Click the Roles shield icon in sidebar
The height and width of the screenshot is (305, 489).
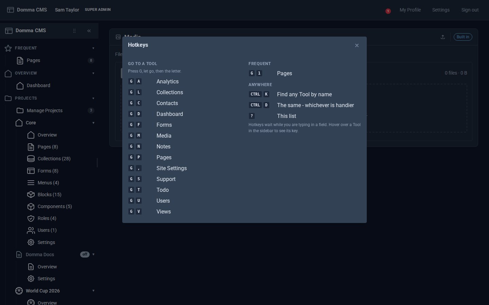(31, 218)
